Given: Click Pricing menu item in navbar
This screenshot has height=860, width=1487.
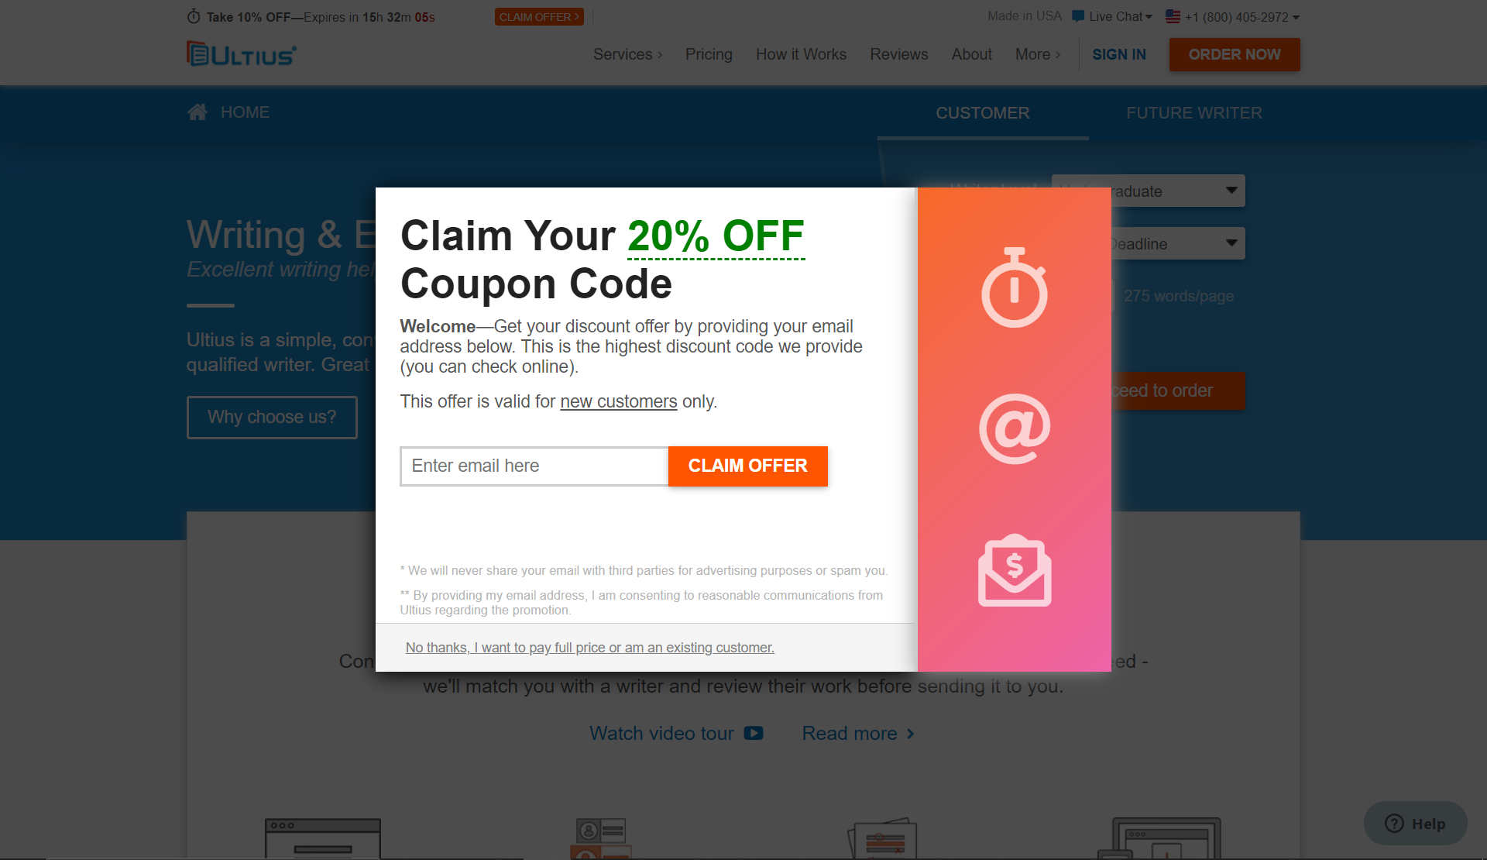Looking at the screenshot, I should tap(709, 55).
